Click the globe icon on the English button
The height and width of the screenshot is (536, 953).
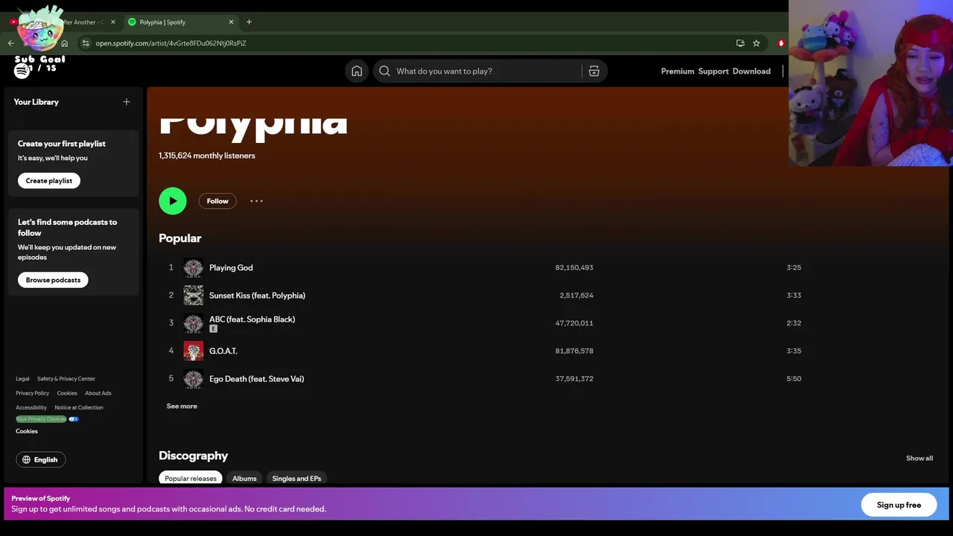tap(27, 460)
